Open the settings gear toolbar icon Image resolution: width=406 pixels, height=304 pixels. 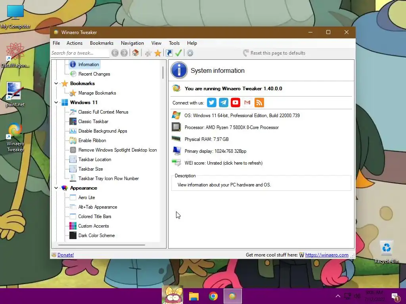[190, 53]
